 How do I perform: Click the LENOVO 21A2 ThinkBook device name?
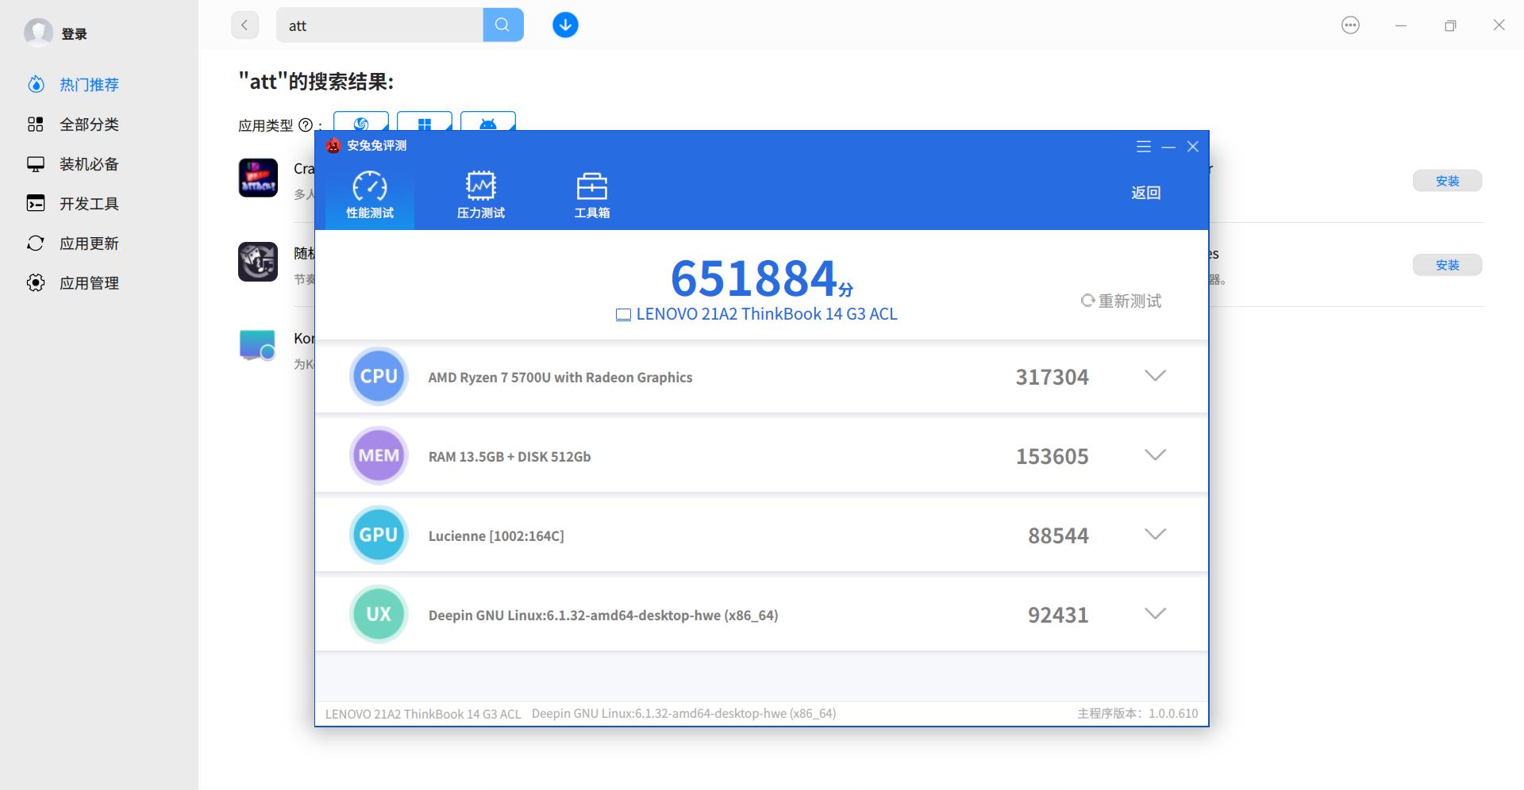tap(767, 314)
